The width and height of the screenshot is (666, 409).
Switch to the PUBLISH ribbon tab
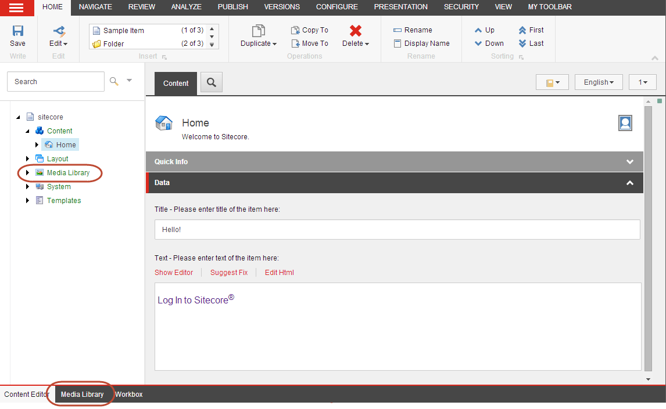pyautogui.click(x=233, y=7)
